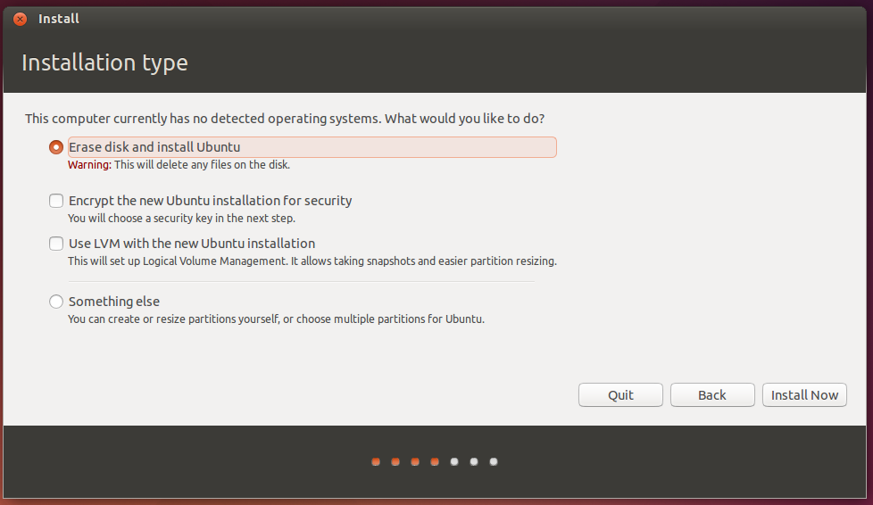Screen dimensions: 873x505
Task: Click Install Now to begin installation
Action: click(x=804, y=394)
